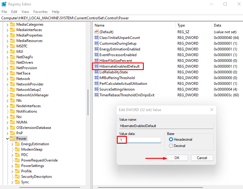The width and height of the screenshot is (243, 189).
Task: Click the PowerRequestOverride folder icon
Action: click(x=17, y=160)
